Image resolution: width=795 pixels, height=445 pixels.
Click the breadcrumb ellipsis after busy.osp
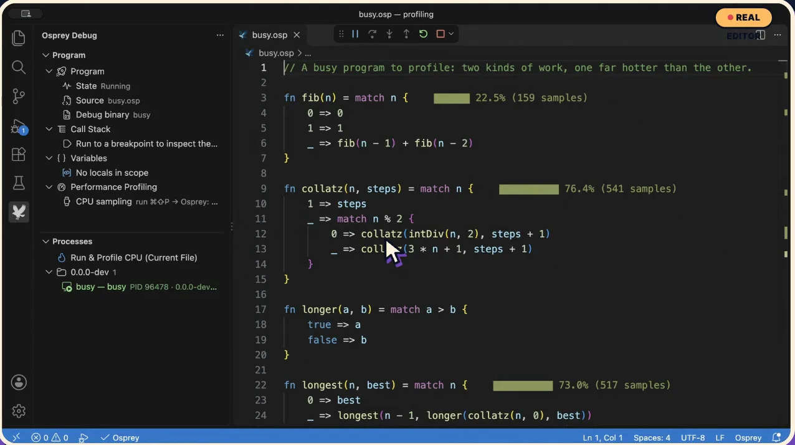pos(308,53)
